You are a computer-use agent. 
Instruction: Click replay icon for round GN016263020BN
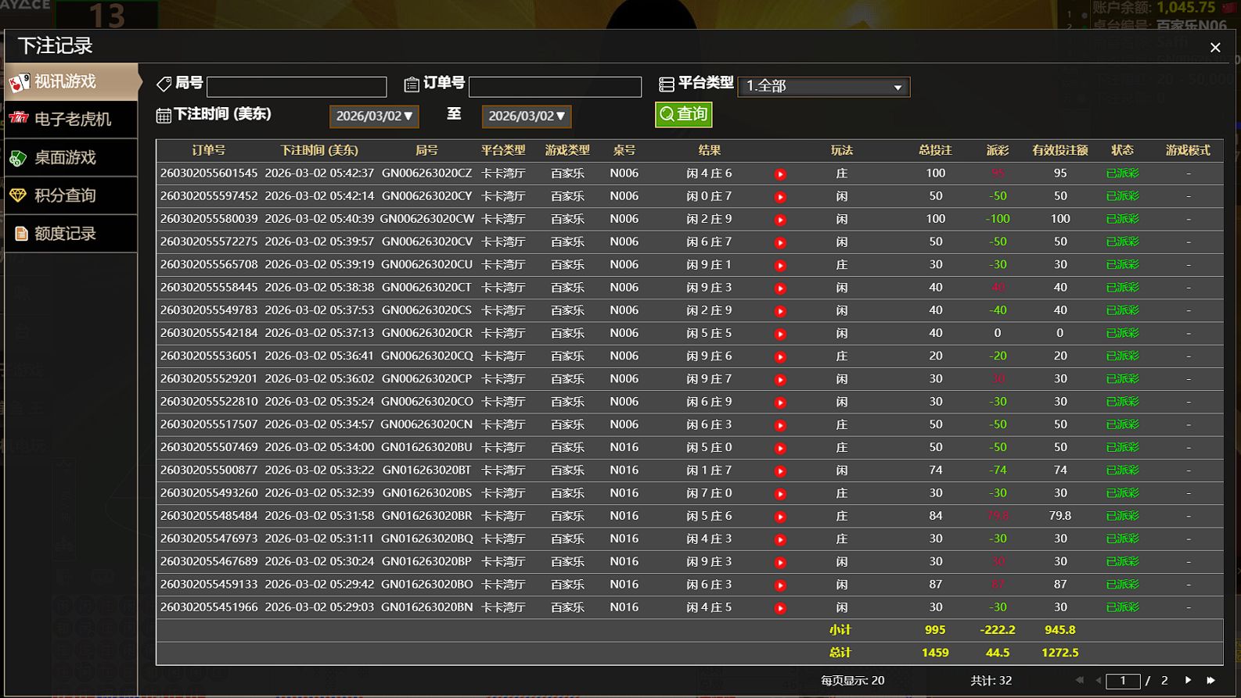780,608
